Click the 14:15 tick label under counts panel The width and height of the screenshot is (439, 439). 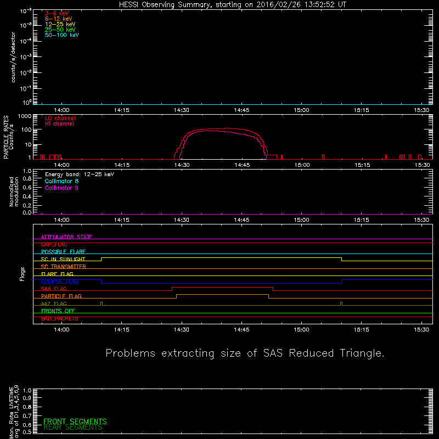(x=121, y=110)
